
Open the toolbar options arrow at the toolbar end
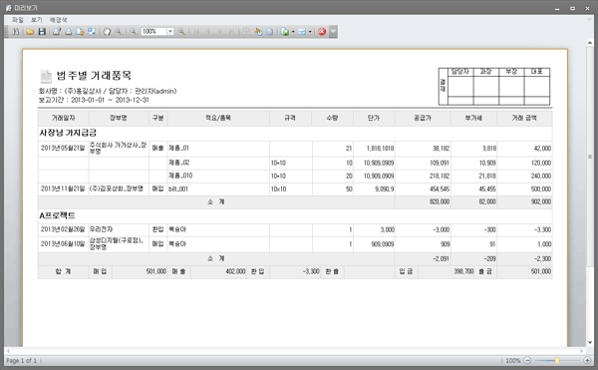(x=333, y=32)
